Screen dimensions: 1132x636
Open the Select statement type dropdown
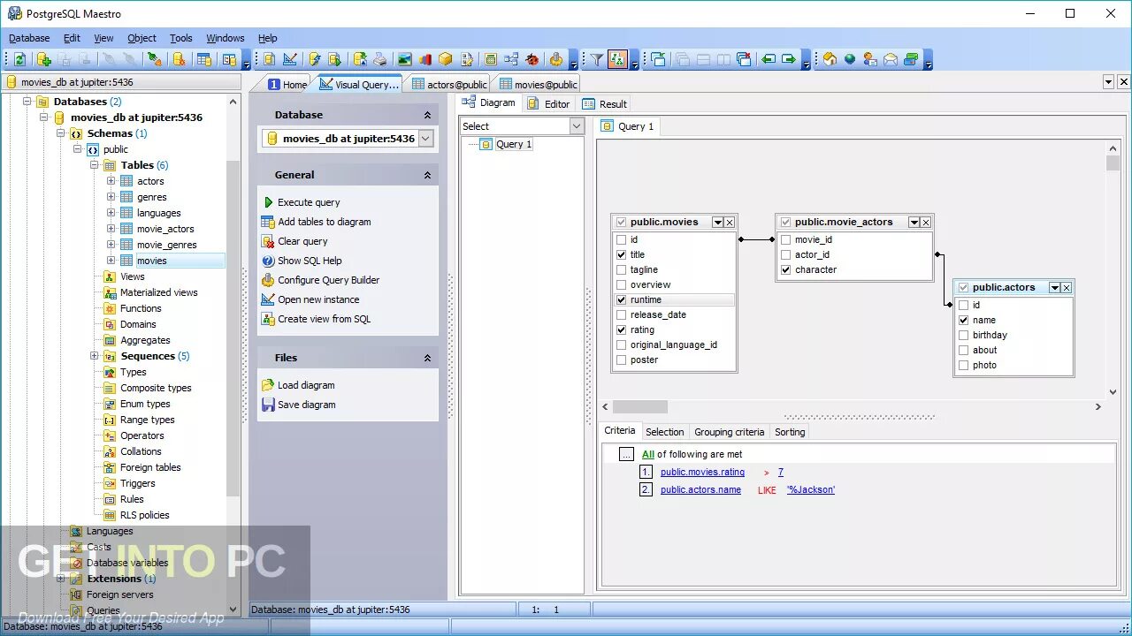pos(577,126)
